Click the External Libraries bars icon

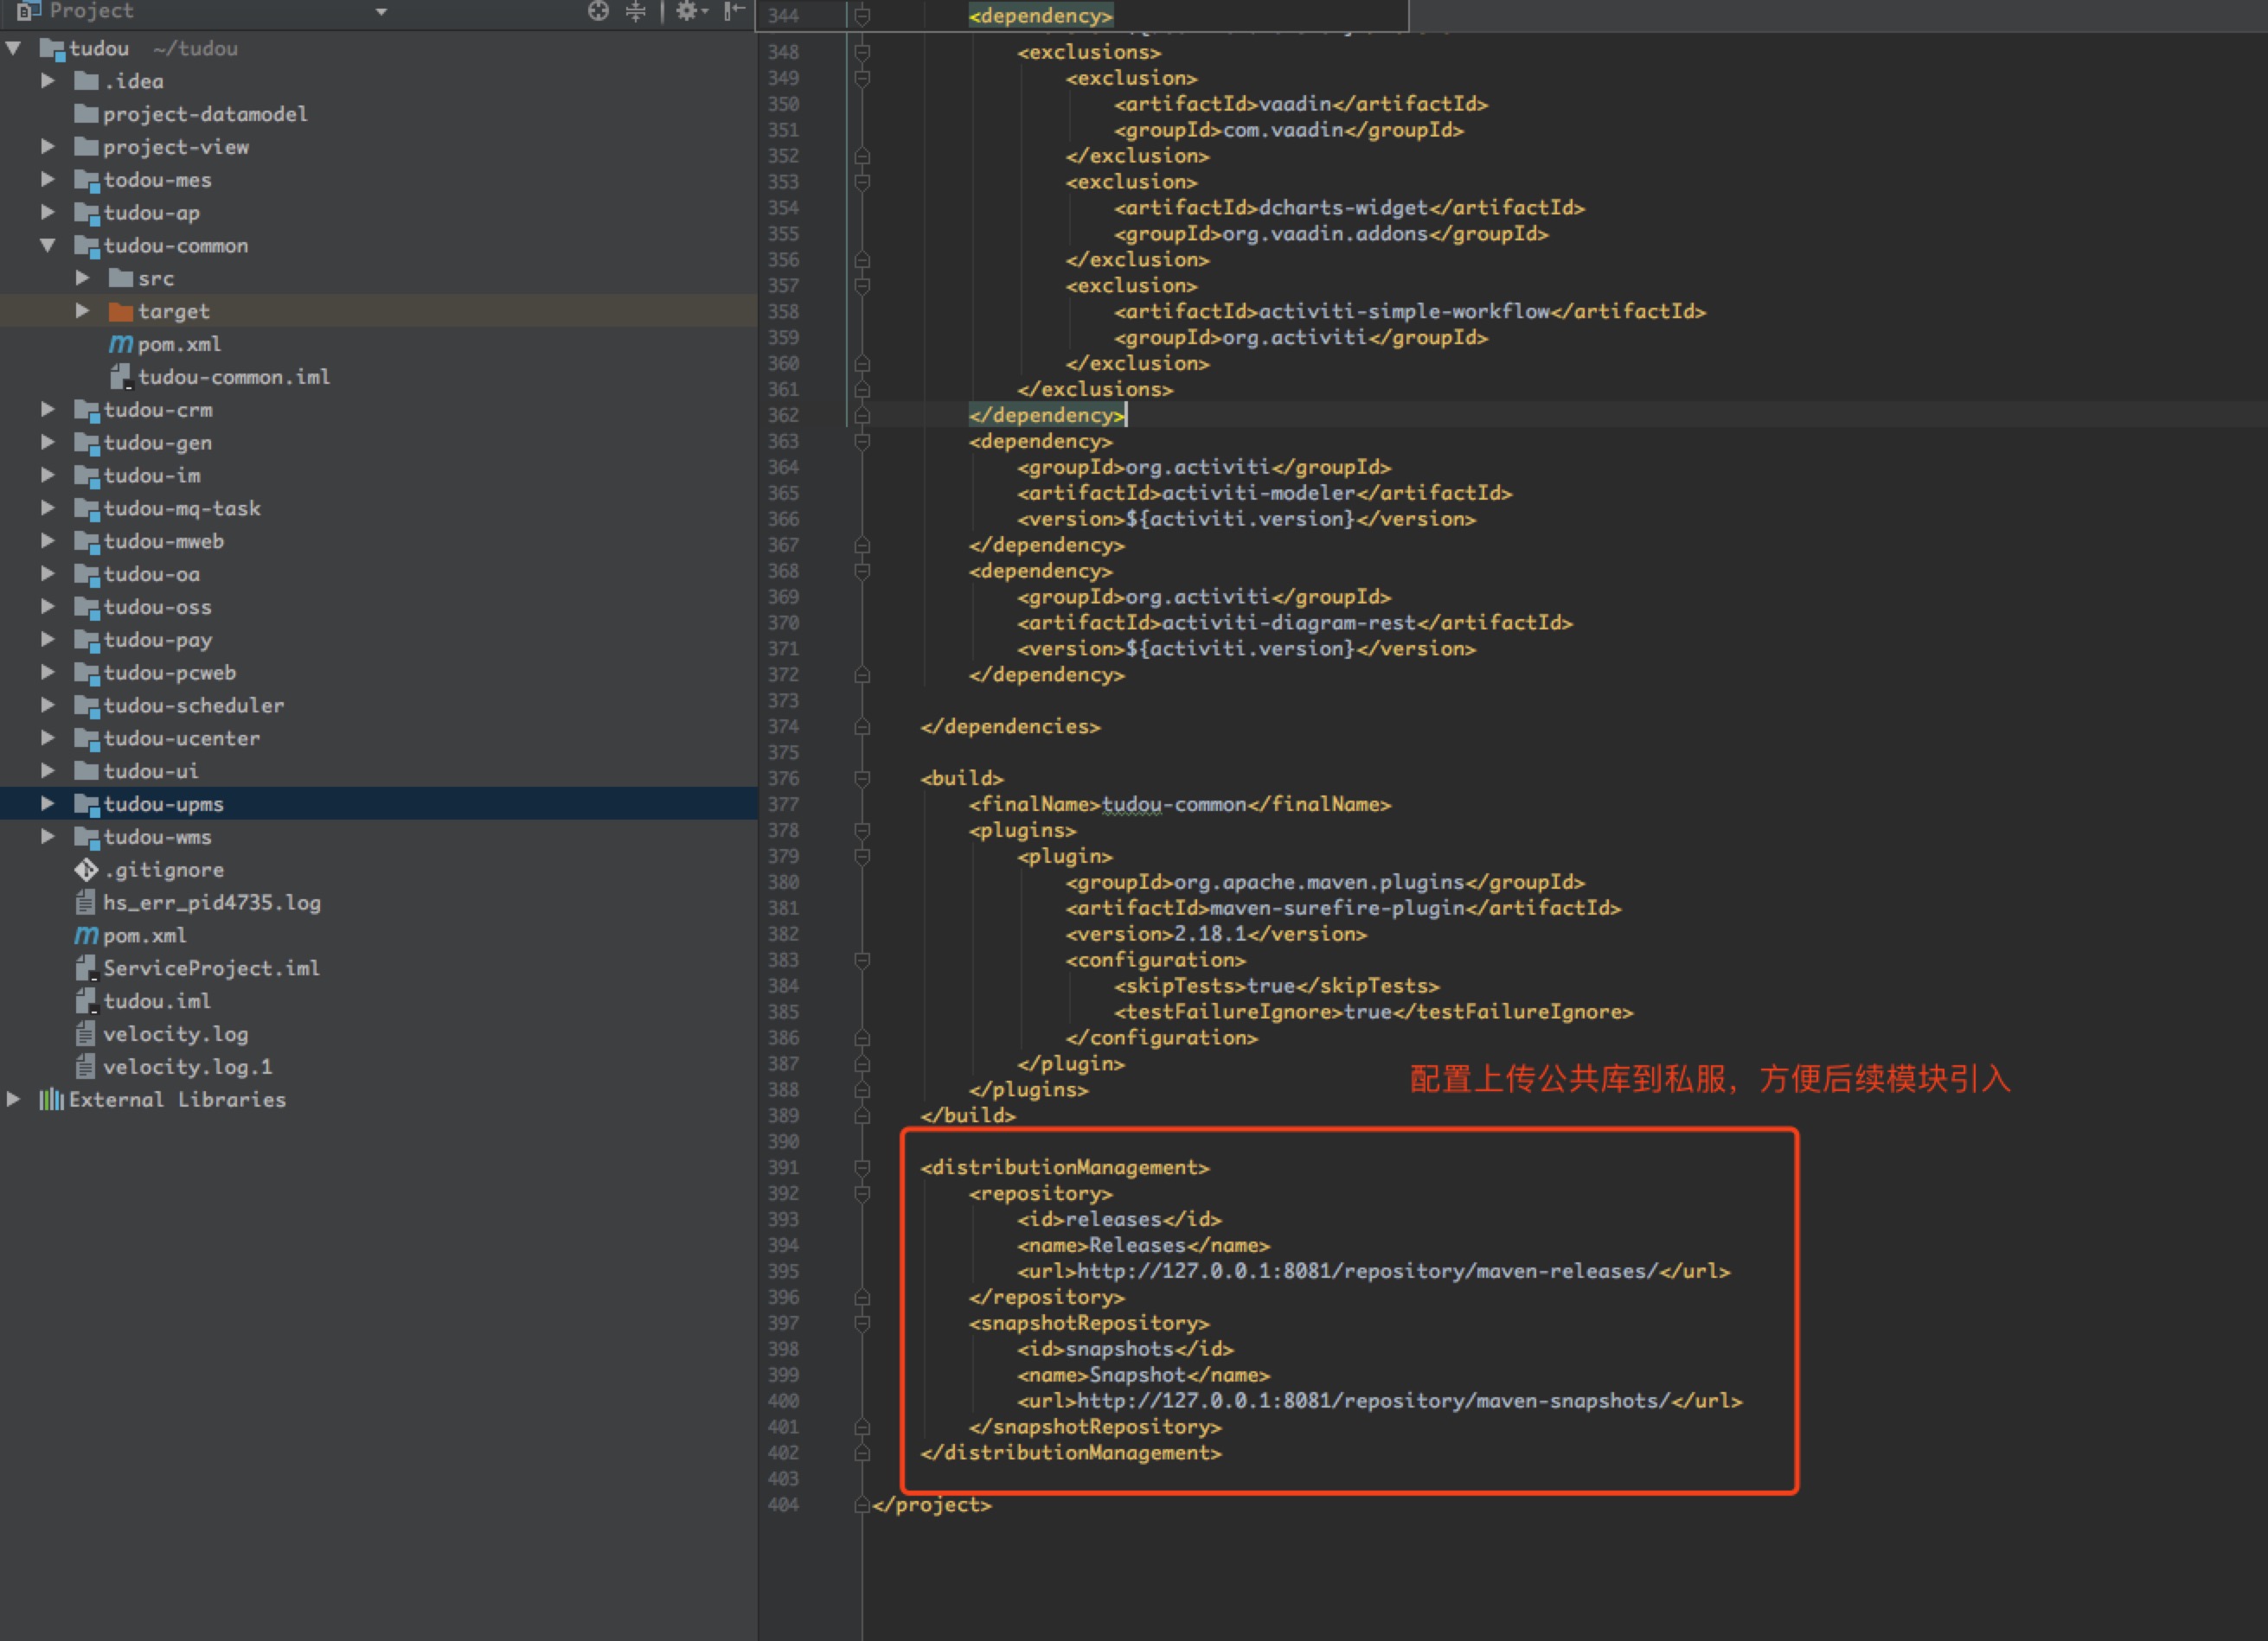pos(52,1101)
